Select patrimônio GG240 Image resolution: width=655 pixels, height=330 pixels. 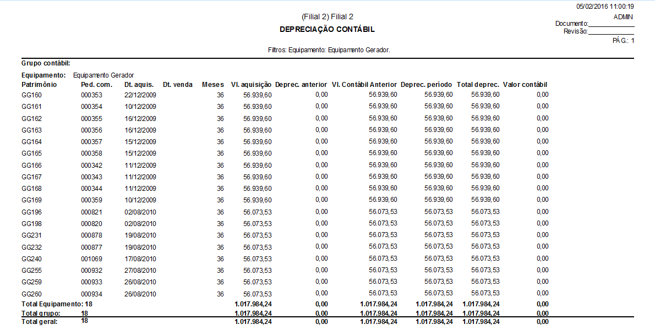(x=31, y=259)
